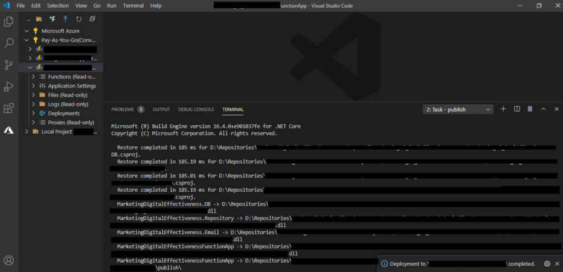Screen dimensions: 563x272
Task: Maximize the panel with up chevron
Action: (x=543, y=109)
